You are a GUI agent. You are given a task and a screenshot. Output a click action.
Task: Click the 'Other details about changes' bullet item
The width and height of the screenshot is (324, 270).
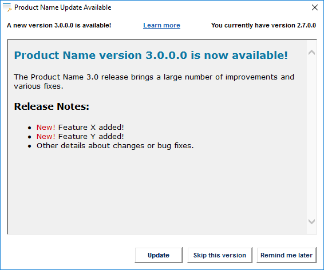[115, 146]
